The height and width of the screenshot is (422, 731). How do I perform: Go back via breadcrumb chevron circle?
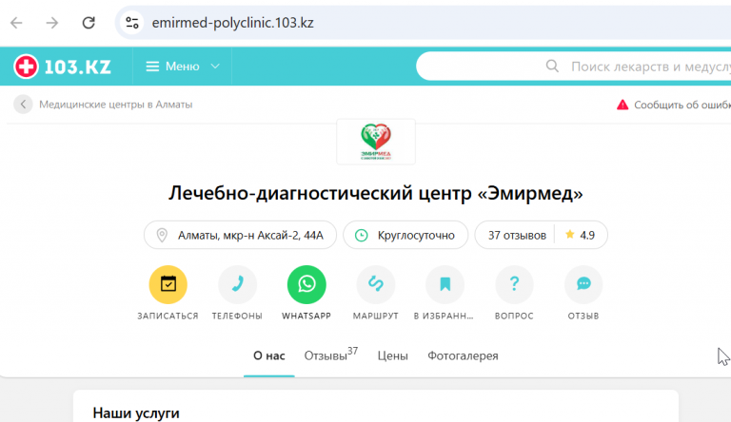pyautogui.click(x=23, y=105)
